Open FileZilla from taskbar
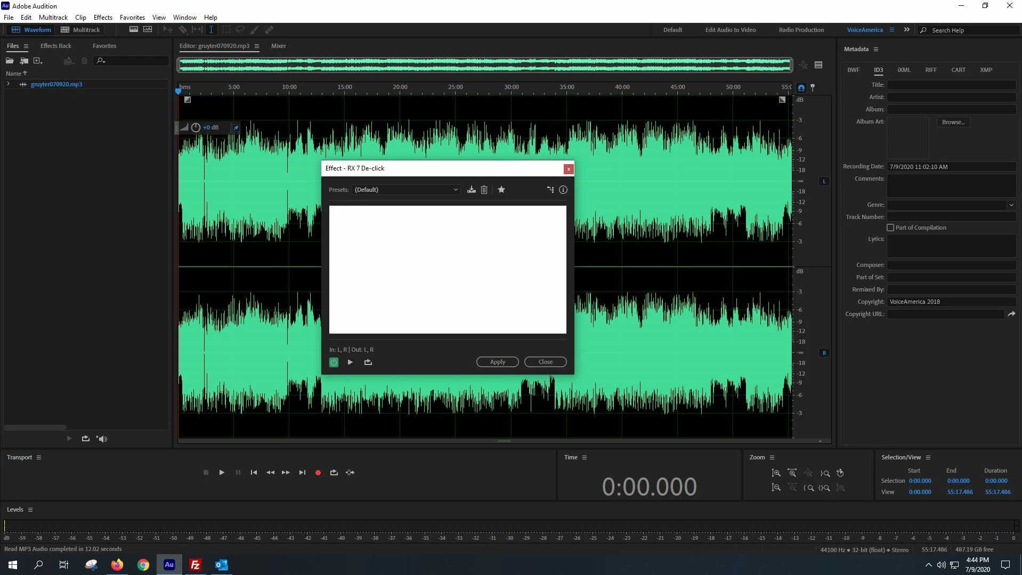The height and width of the screenshot is (575, 1022). pos(196,565)
